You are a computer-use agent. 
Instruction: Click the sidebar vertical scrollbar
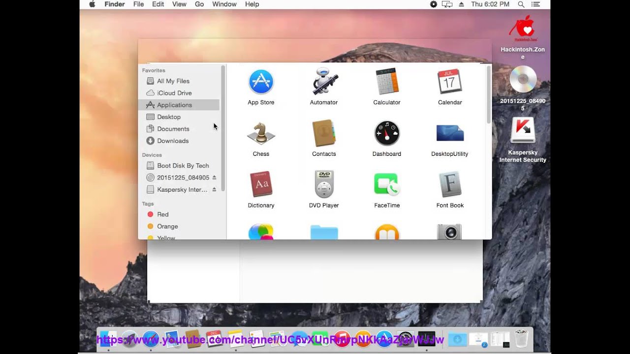[223, 128]
